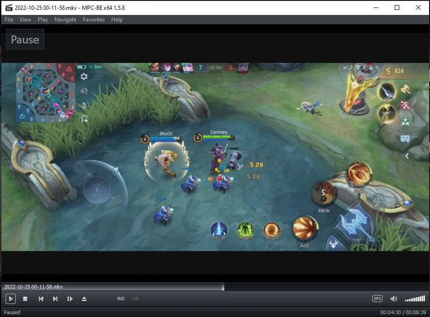This screenshot has height=317, width=430.
Task: Click the player name Bby03
Action: [166, 133]
